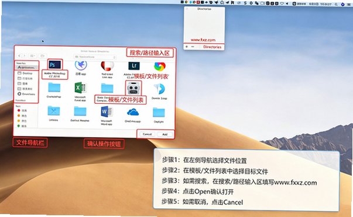
Task: Select the folder right of OneDrive.app
Action: (x=159, y=113)
